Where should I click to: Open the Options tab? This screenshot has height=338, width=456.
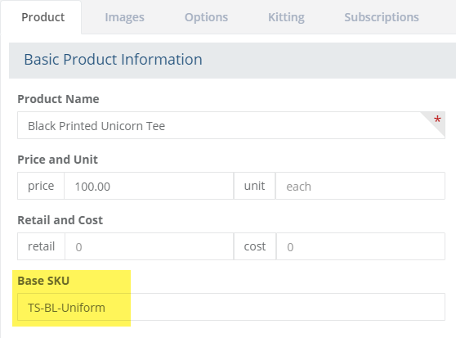206,17
